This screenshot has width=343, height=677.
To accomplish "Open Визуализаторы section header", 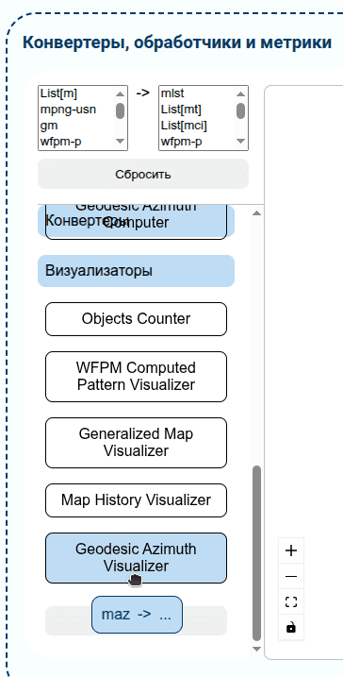I will tap(136, 271).
